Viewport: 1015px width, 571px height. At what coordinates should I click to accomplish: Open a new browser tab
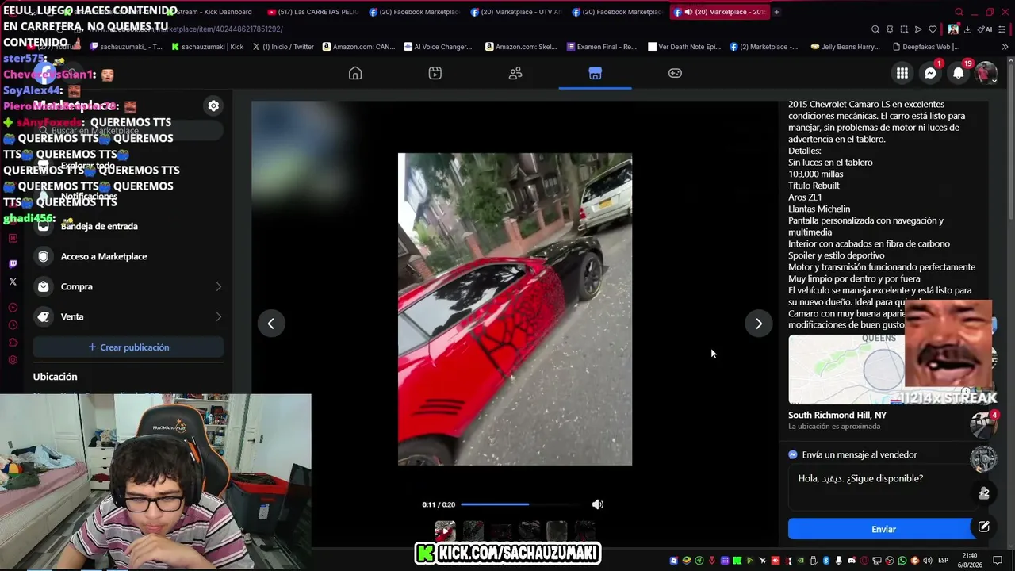[776, 12]
